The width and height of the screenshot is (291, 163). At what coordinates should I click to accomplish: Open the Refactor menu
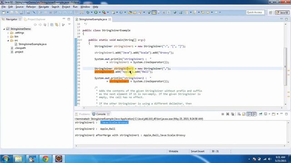31,7
